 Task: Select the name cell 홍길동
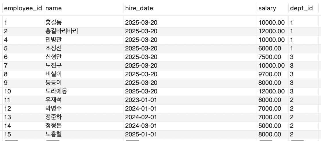pyautogui.click(x=84, y=22)
